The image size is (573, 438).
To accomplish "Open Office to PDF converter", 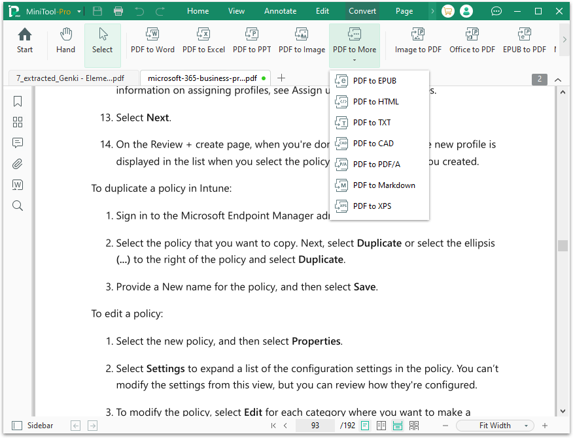I will [x=472, y=40].
